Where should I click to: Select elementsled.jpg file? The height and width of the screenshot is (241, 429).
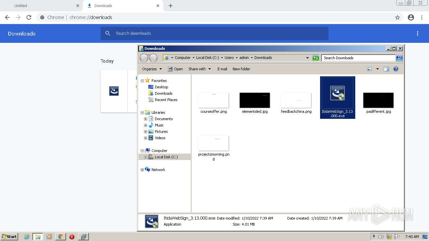point(255,103)
